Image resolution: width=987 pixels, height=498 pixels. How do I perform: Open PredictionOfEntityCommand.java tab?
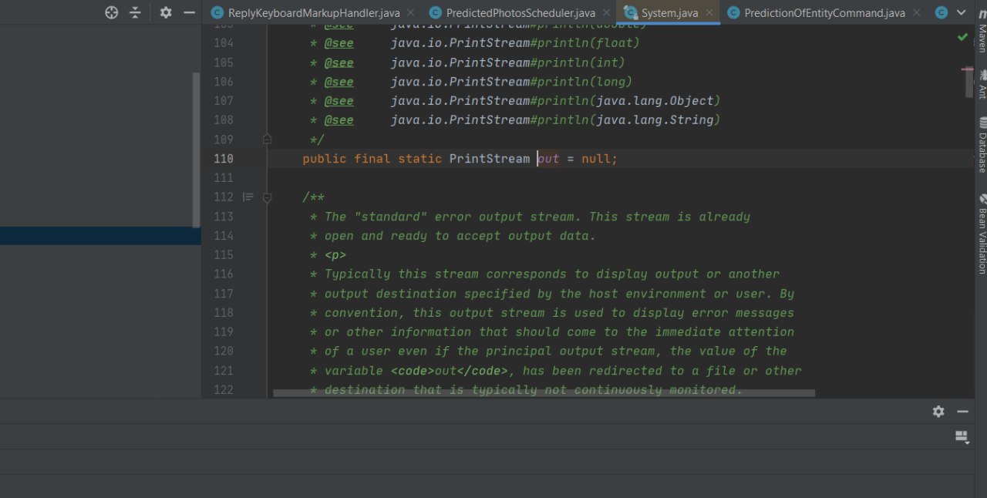click(824, 13)
